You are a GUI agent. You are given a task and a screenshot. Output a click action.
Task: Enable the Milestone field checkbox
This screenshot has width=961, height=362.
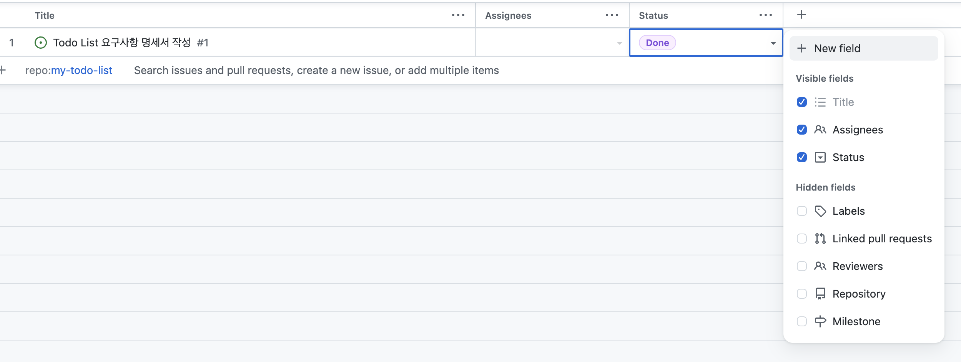coord(802,322)
